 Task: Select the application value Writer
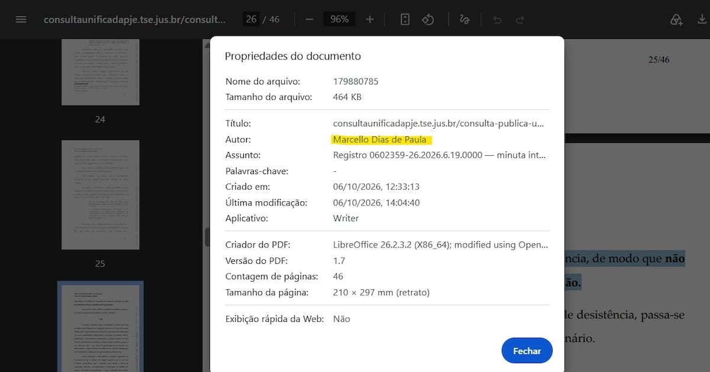[346, 218]
